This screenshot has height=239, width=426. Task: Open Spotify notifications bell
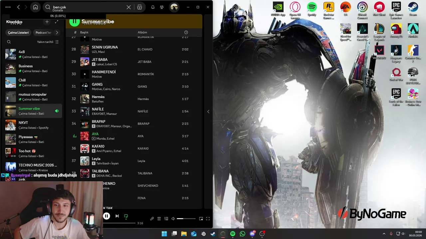coord(153,7)
